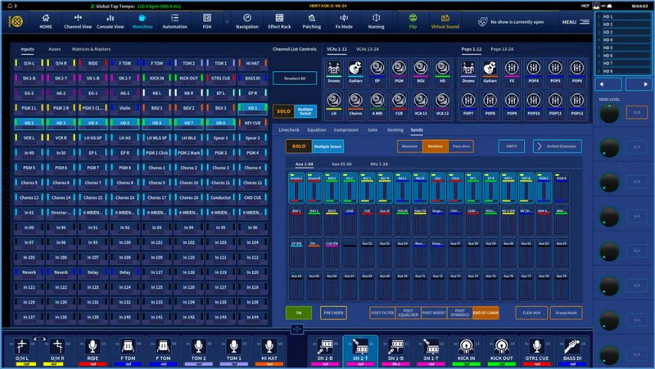
Task: Adjust the top Send Level knob
Action: click(609, 114)
